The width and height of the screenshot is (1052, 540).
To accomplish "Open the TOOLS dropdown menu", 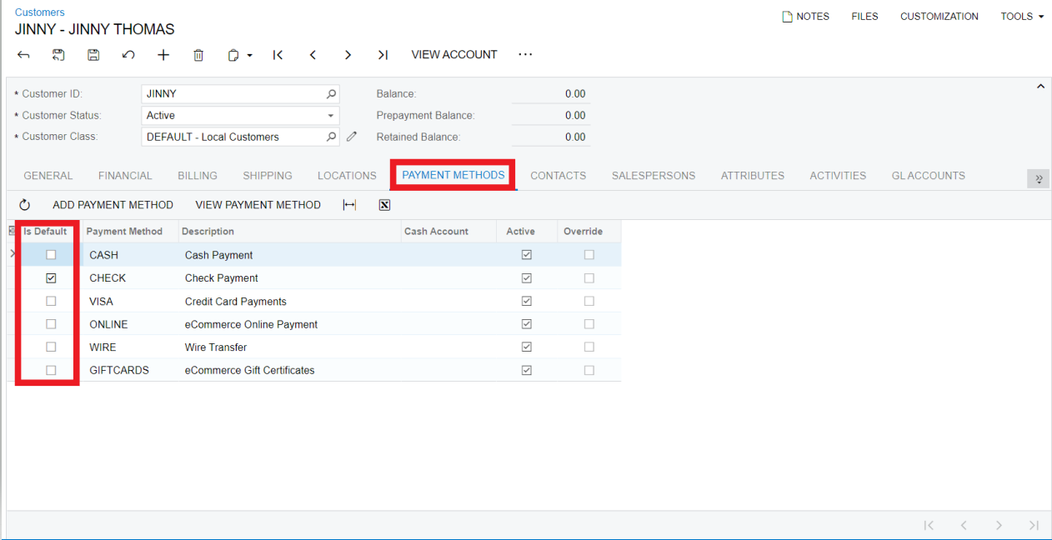I will 1020,16.
